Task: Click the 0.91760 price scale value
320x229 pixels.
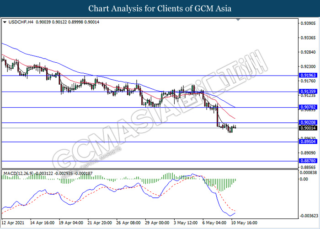Action: tap(308, 81)
